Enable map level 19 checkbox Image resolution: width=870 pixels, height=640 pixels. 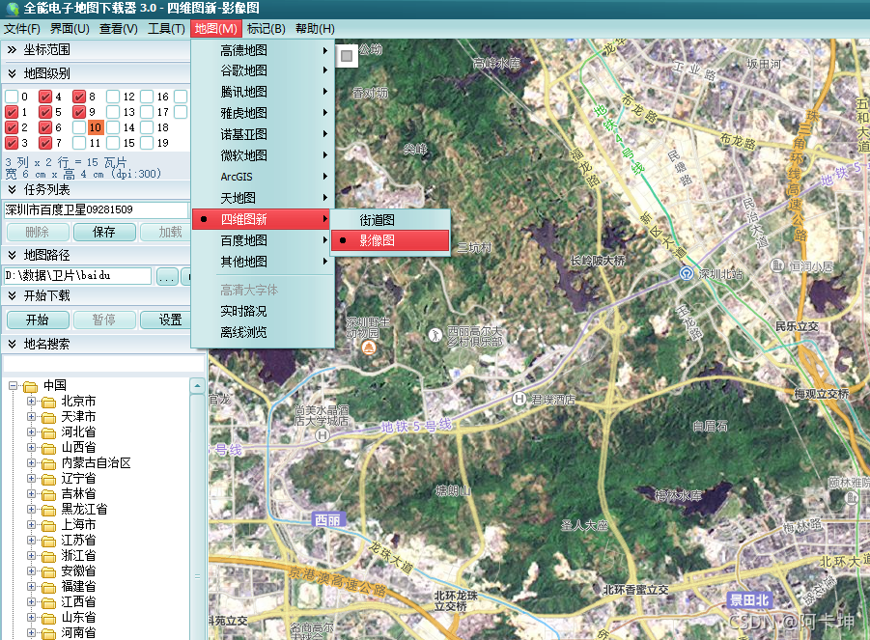tap(147, 143)
